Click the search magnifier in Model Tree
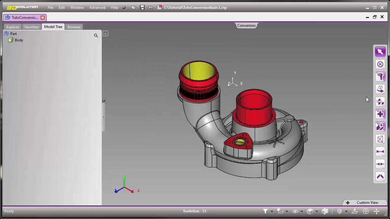Image resolution: width=390 pixels, height=219 pixels. tap(96, 36)
